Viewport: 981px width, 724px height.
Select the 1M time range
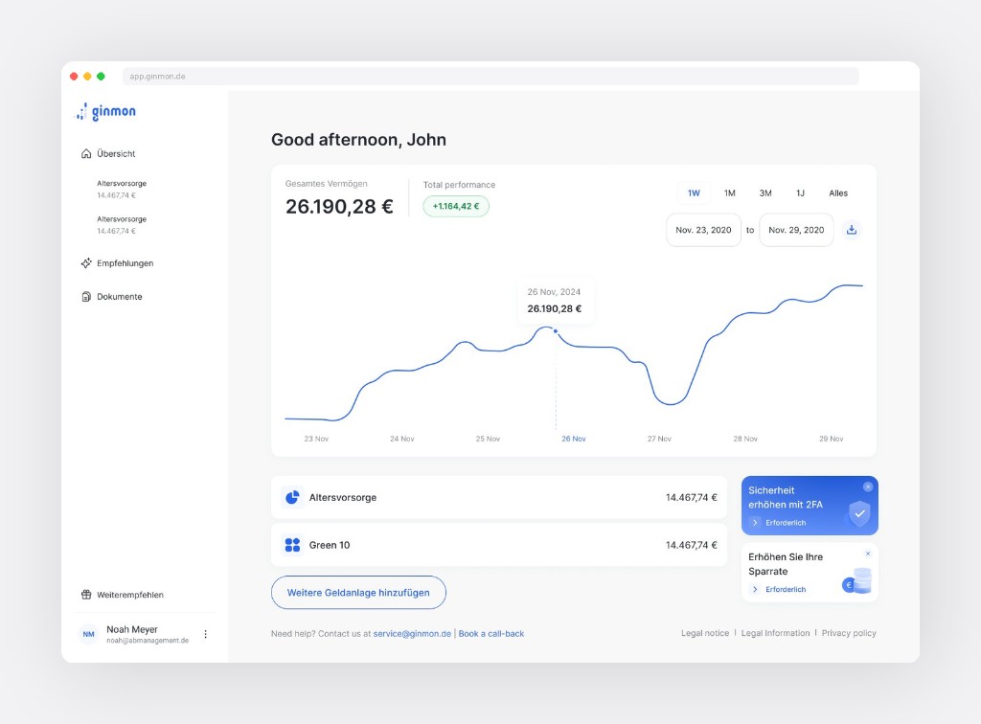pyautogui.click(x=729, y=192)
